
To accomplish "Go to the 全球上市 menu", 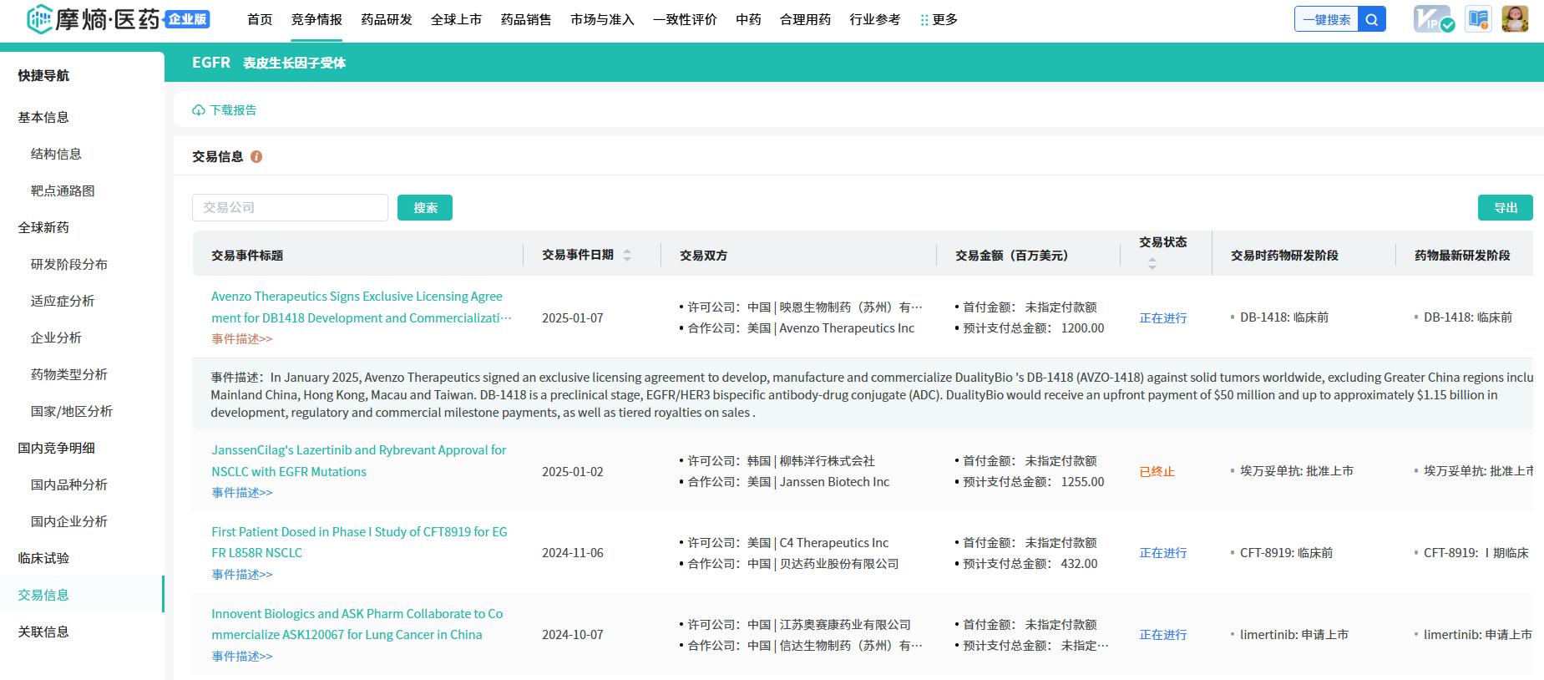I will pos(456,20).
